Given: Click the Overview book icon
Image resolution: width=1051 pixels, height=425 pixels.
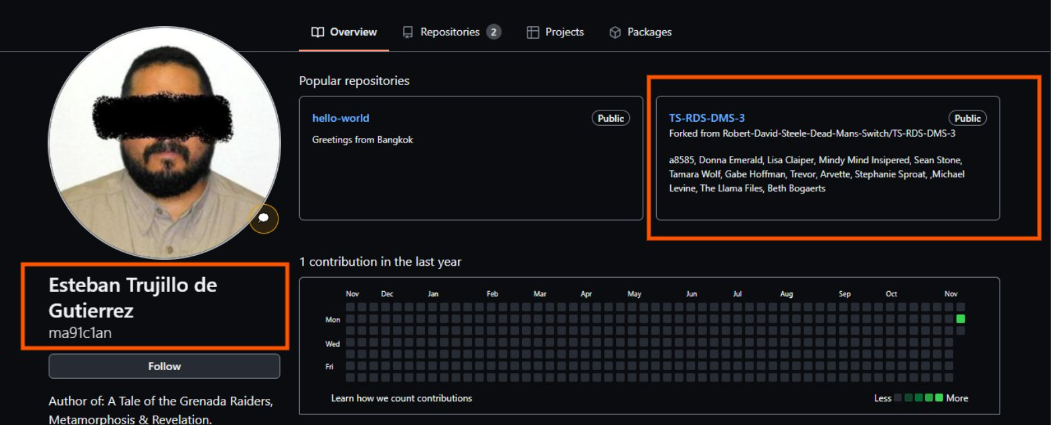Looking at the screenshot, I should 318,32.
